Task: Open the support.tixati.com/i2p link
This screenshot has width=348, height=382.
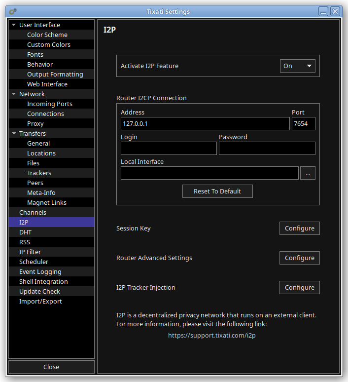Action: [x=212, y=335]
